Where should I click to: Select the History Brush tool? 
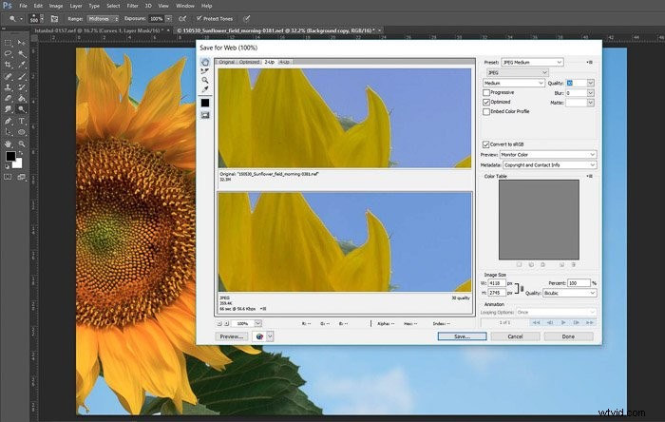21,87
